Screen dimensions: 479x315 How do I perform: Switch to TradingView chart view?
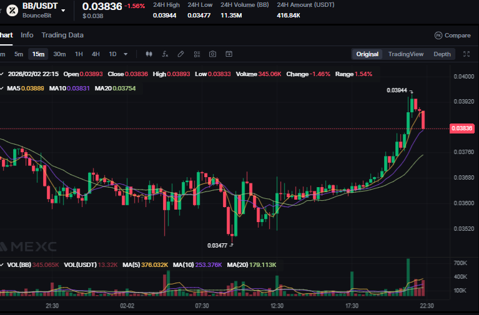pyautogui.click(x=406, y=54)
